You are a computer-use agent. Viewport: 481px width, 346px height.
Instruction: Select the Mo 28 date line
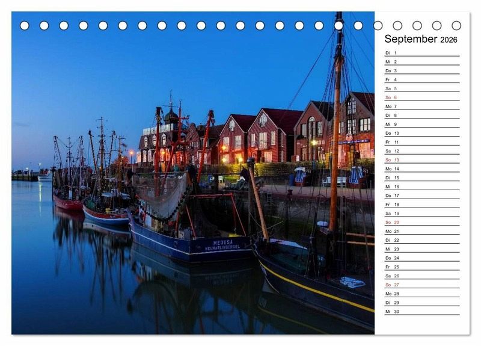[x=421, y=294]
